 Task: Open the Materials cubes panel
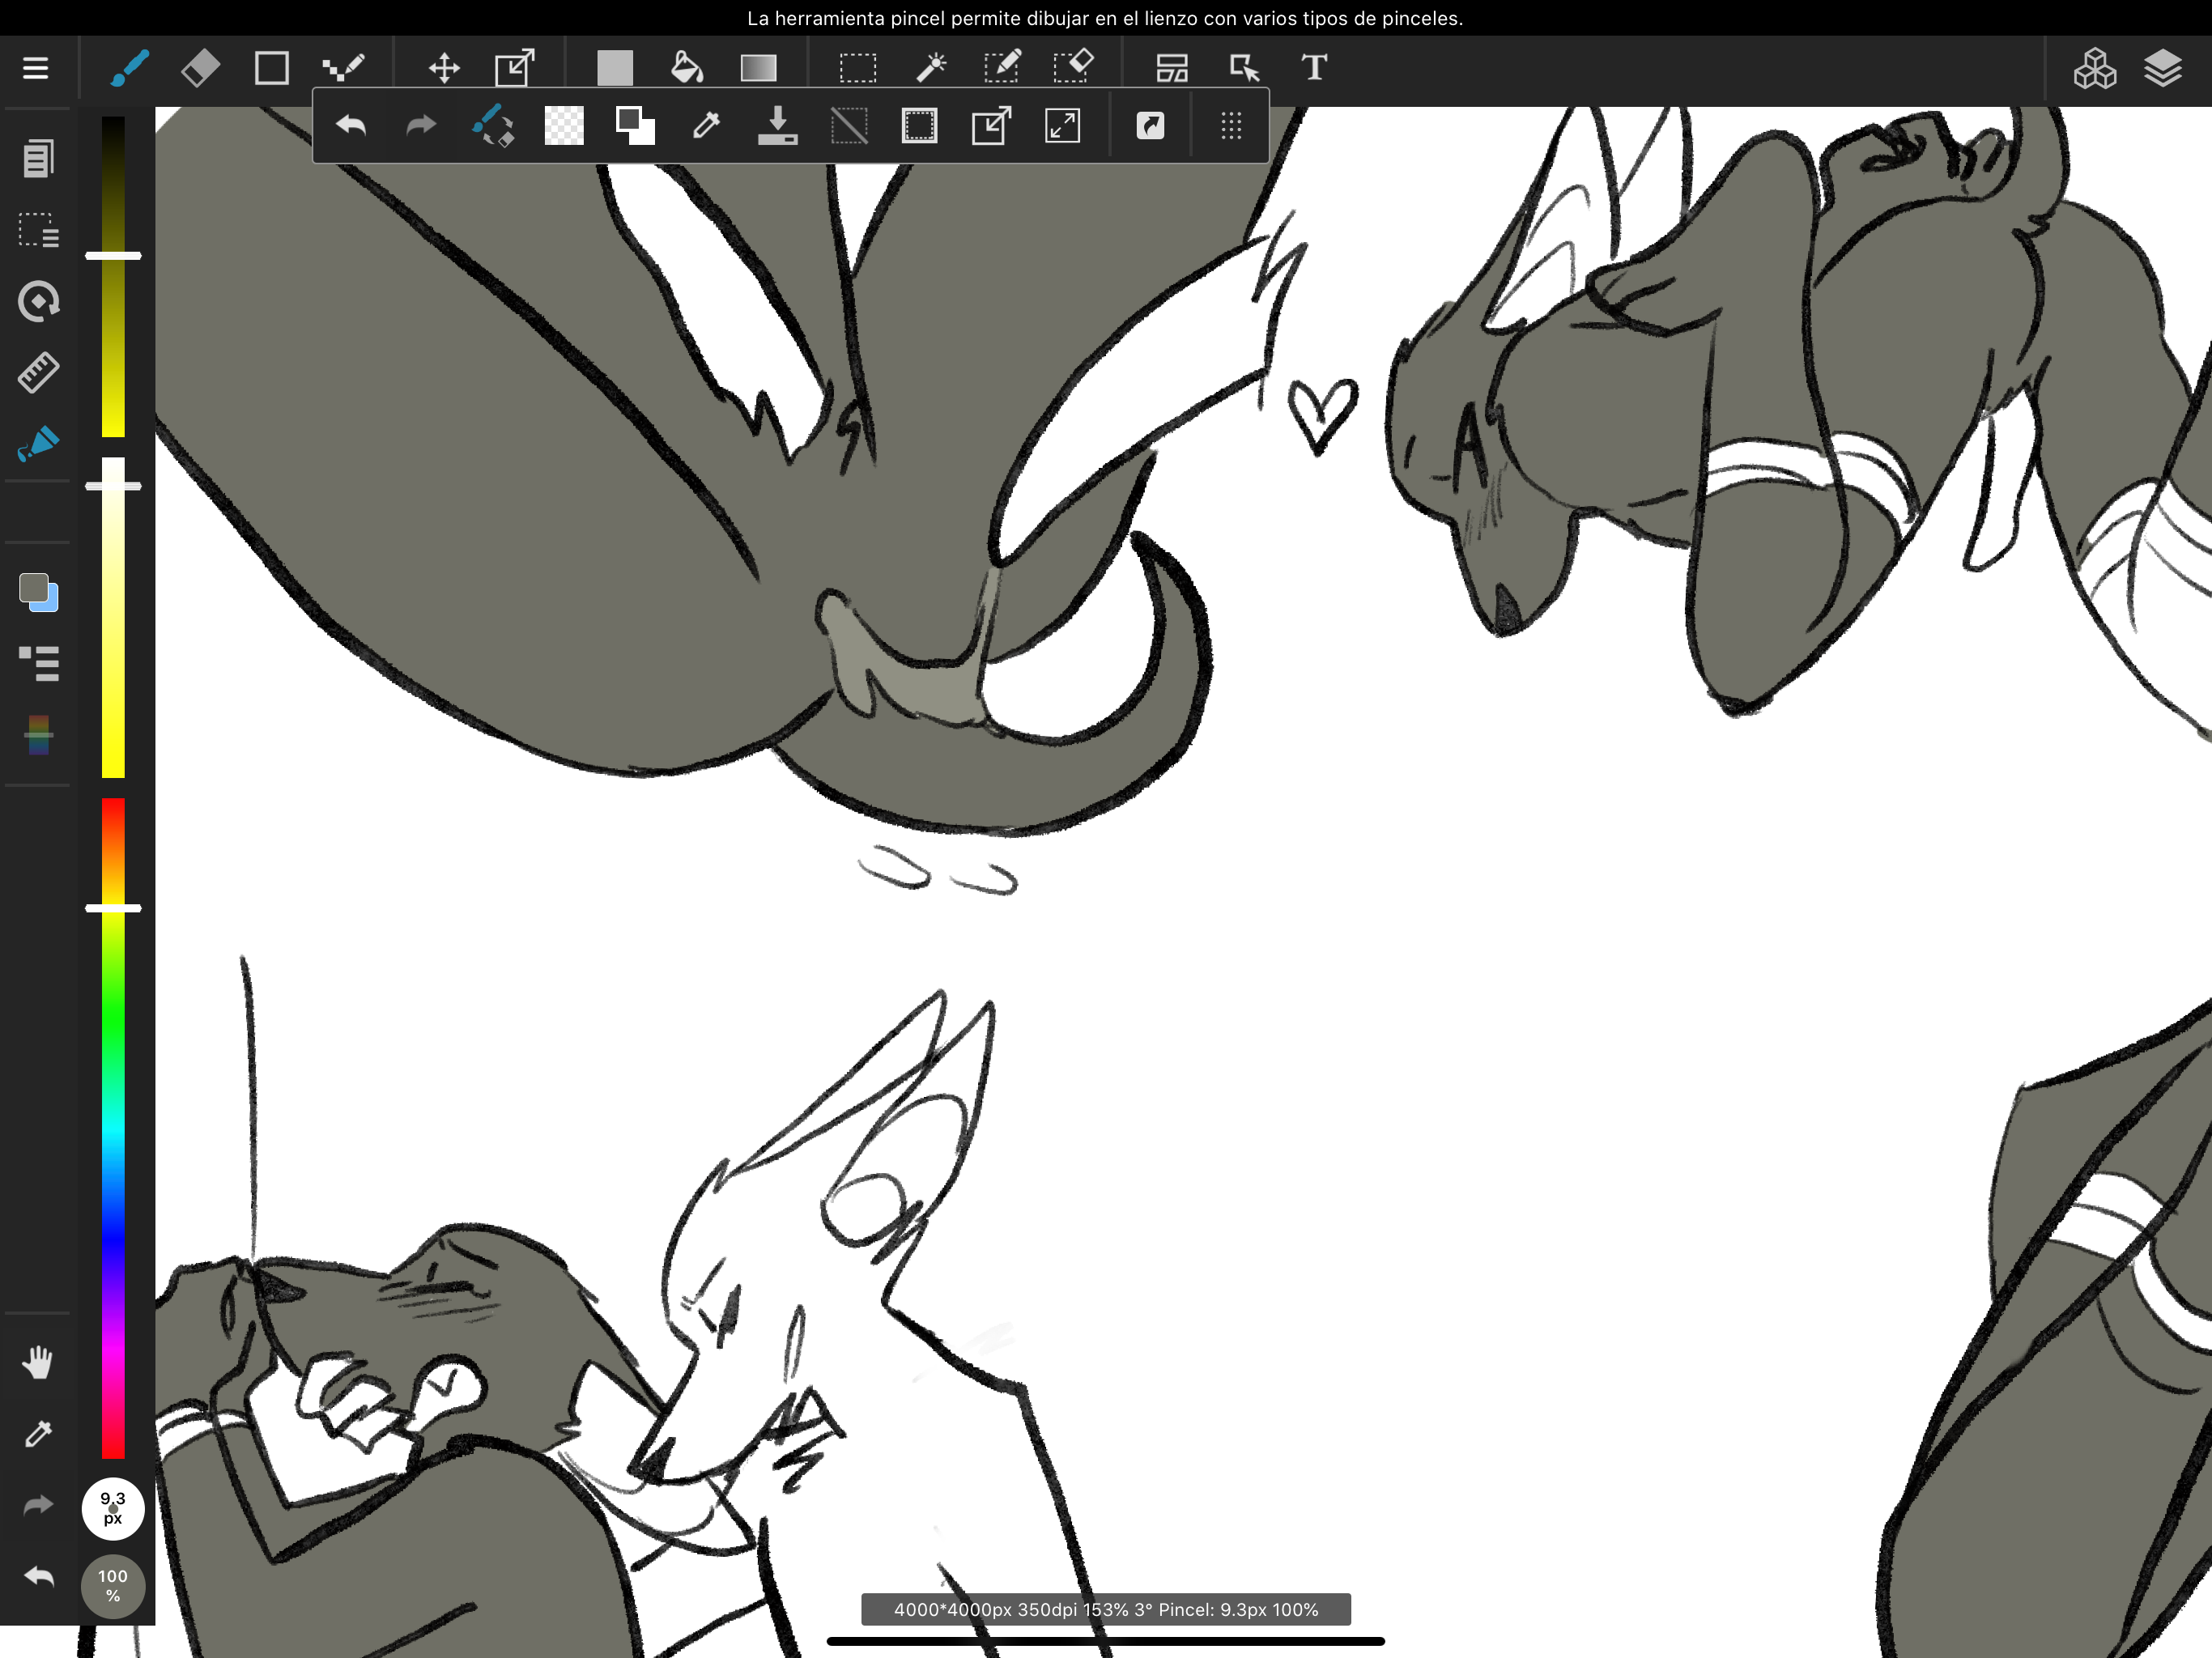(2094, 68)
